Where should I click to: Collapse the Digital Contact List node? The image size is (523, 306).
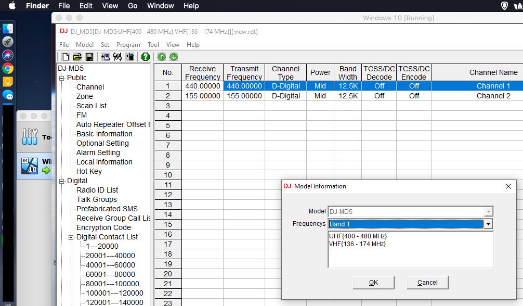(x=71, y=237)
